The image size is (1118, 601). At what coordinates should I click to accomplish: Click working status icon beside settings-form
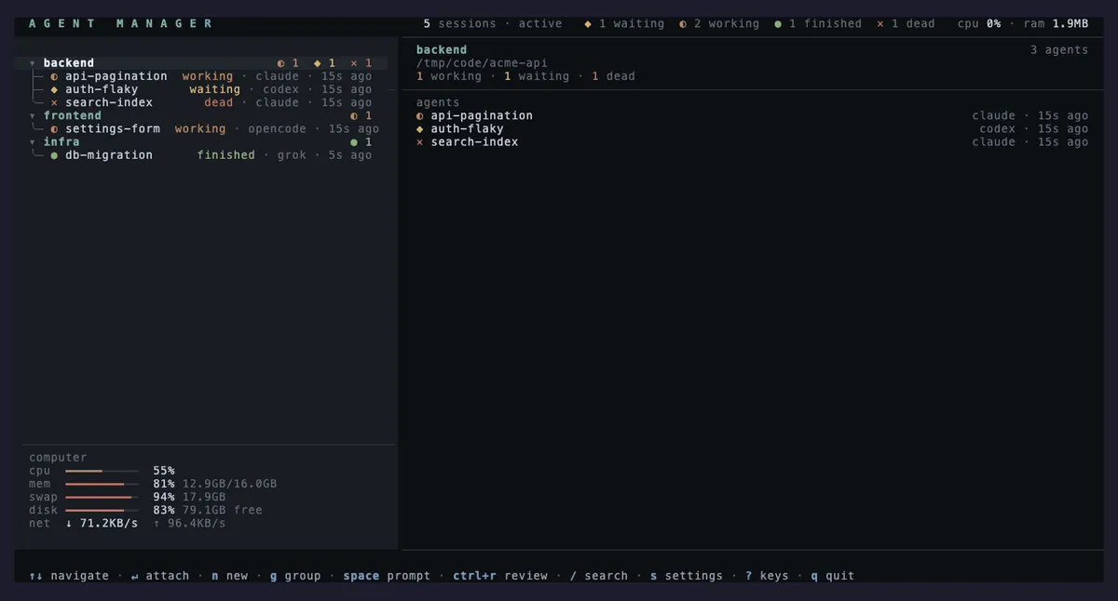pos(54,128)
